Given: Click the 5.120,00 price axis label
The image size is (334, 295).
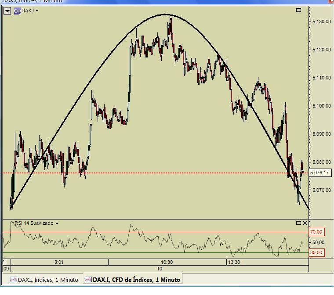Looking at the screenshot, I should pos(322,50).
